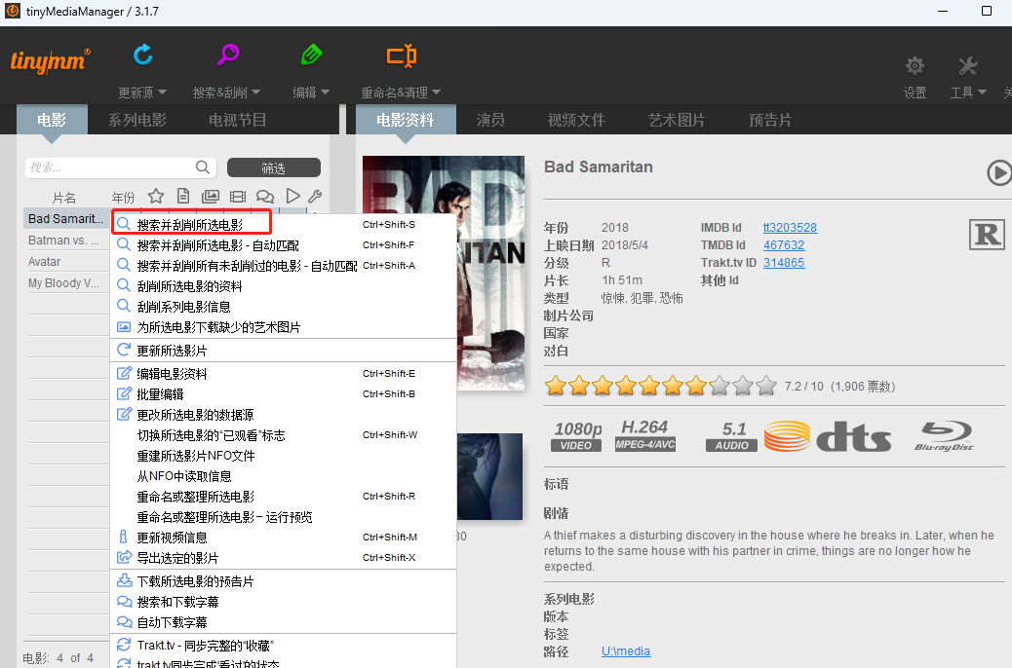
Task: Choose 编辑电影资料 in context menu
Action: [284, 374]
